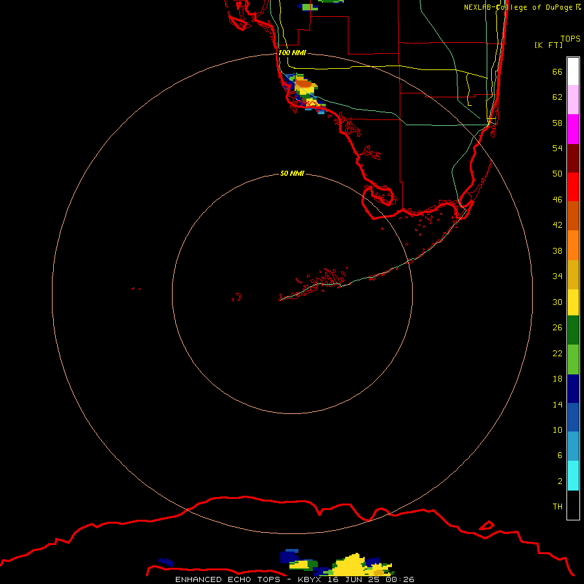Click the gold legend swatch
This screenshot has width=584, height=584.
tap(573, 274)
